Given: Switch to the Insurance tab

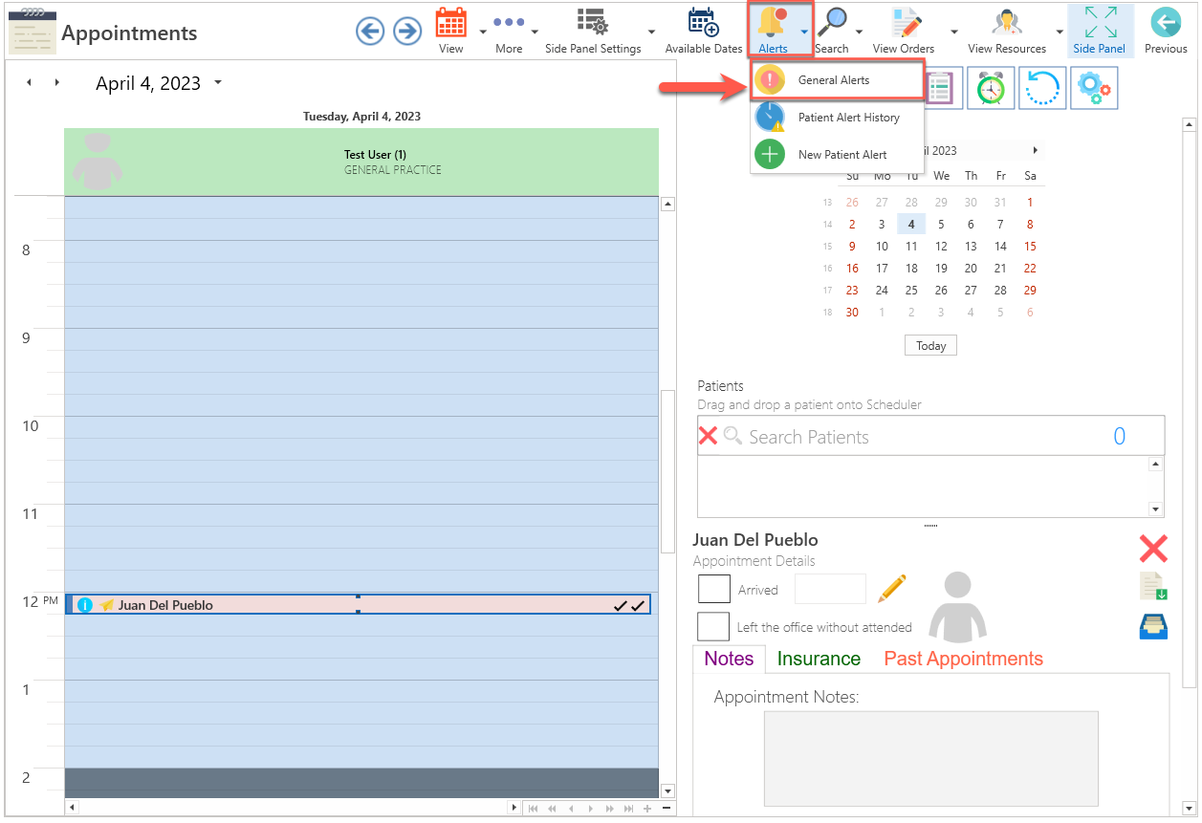Looking at the screenshot, I should point(818,659).
